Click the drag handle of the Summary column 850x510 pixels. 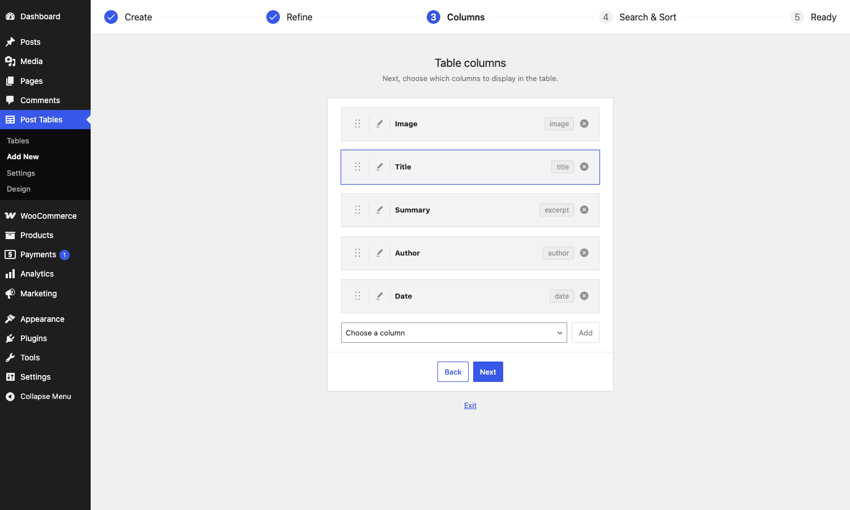click(x=358, y=210)
